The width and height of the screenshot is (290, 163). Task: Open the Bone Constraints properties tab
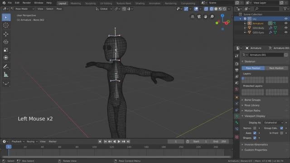[237, 129]
